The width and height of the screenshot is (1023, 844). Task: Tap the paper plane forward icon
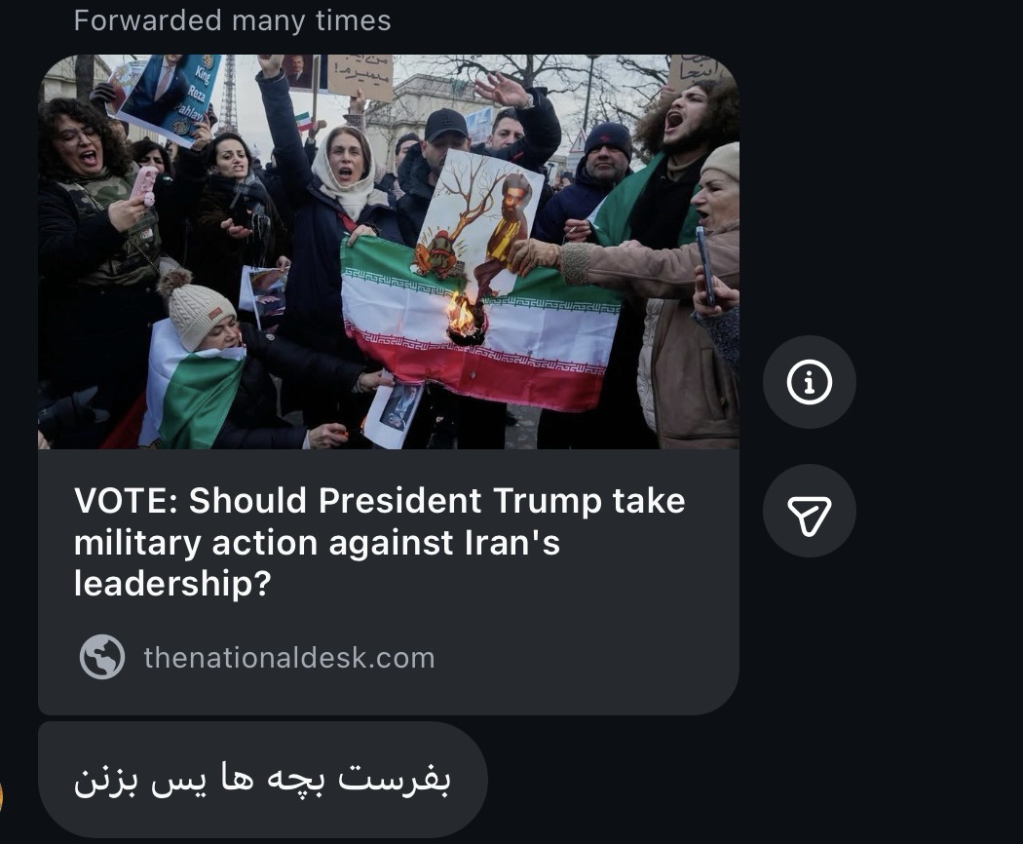[809, 511]
